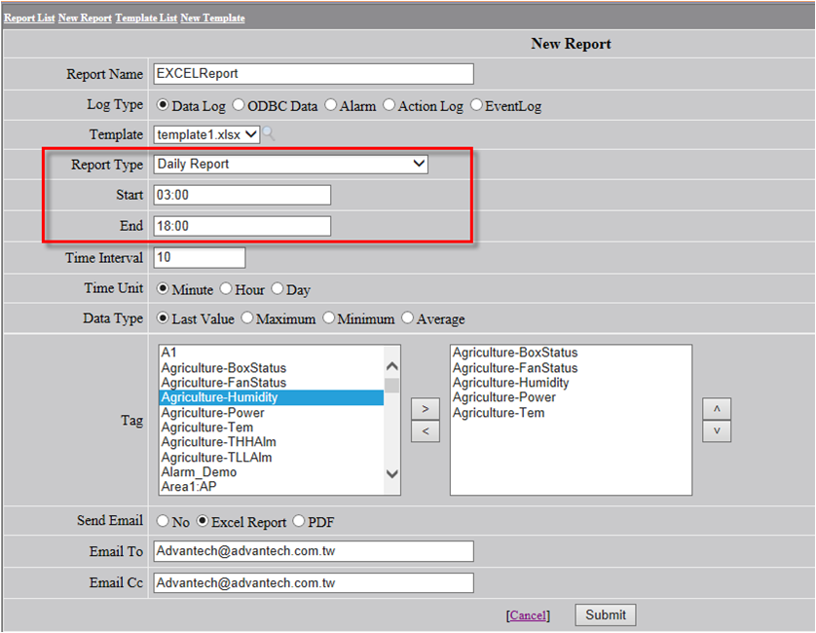The width and height of the screenshot is (816, 633).
Task: Move selected tag up with ^ button
Action: point(716,407)
